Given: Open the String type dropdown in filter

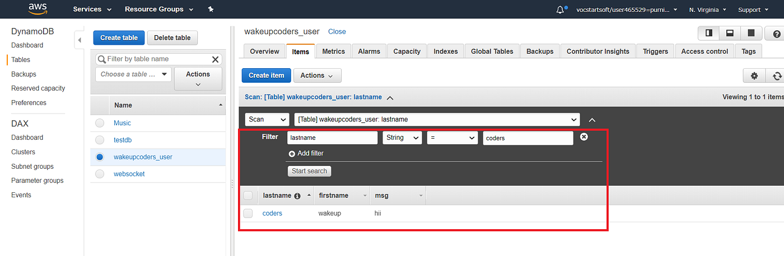Looking at the screenshot, I should (x=402, y=138).
